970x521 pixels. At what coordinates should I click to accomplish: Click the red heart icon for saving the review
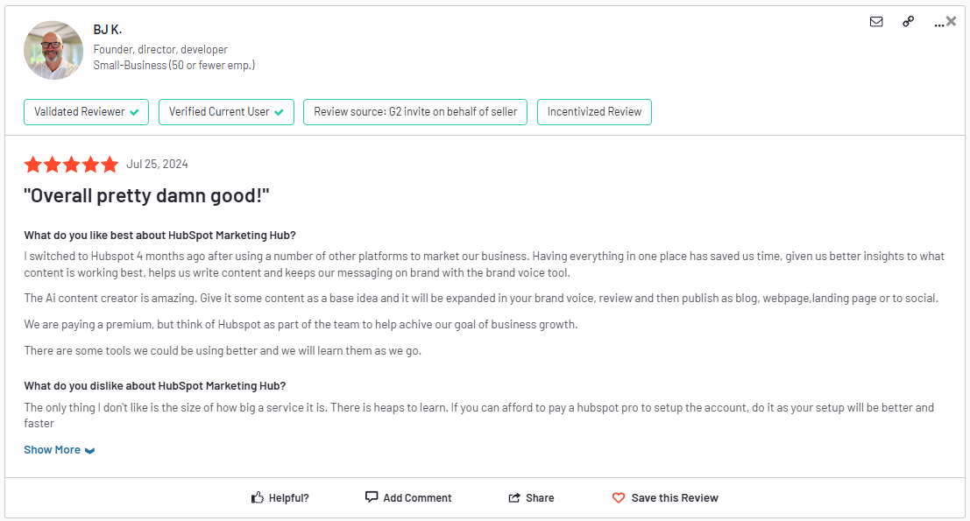[619, 496]
